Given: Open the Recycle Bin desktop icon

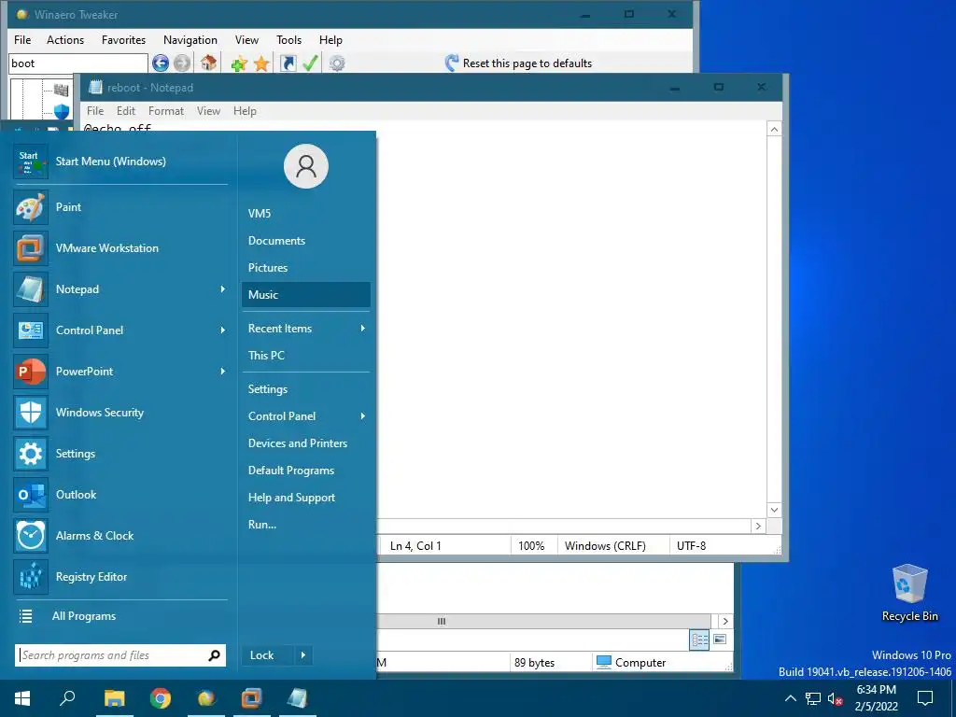Looking at the screenshot, I should 909,592.
